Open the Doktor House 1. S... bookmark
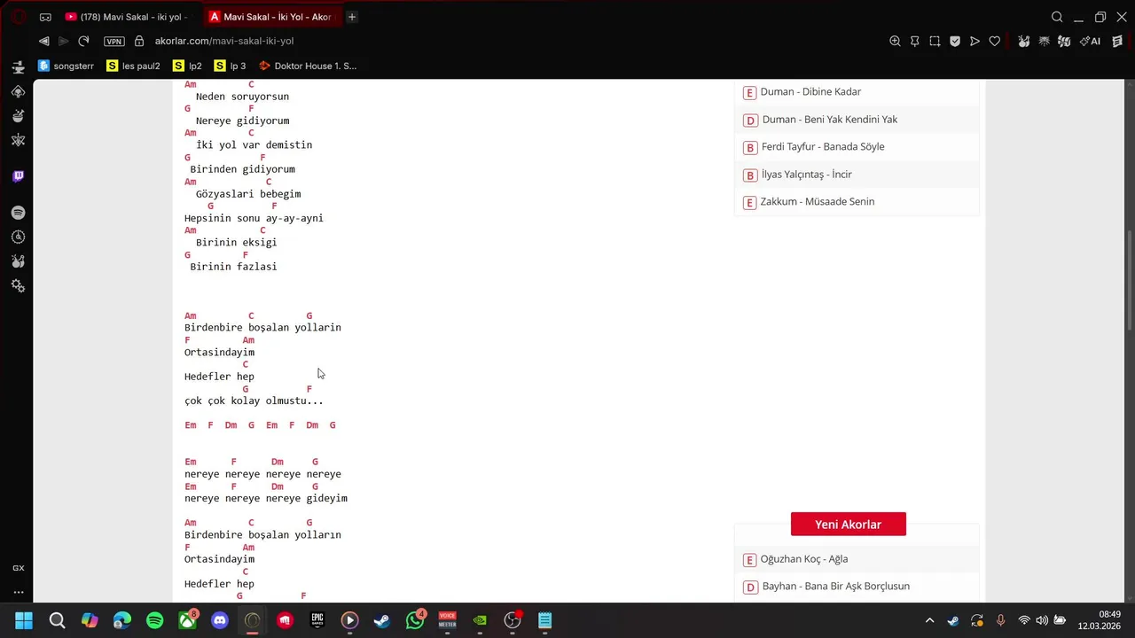This screenshot has width=1135, height=638. (x=308, y=66)
